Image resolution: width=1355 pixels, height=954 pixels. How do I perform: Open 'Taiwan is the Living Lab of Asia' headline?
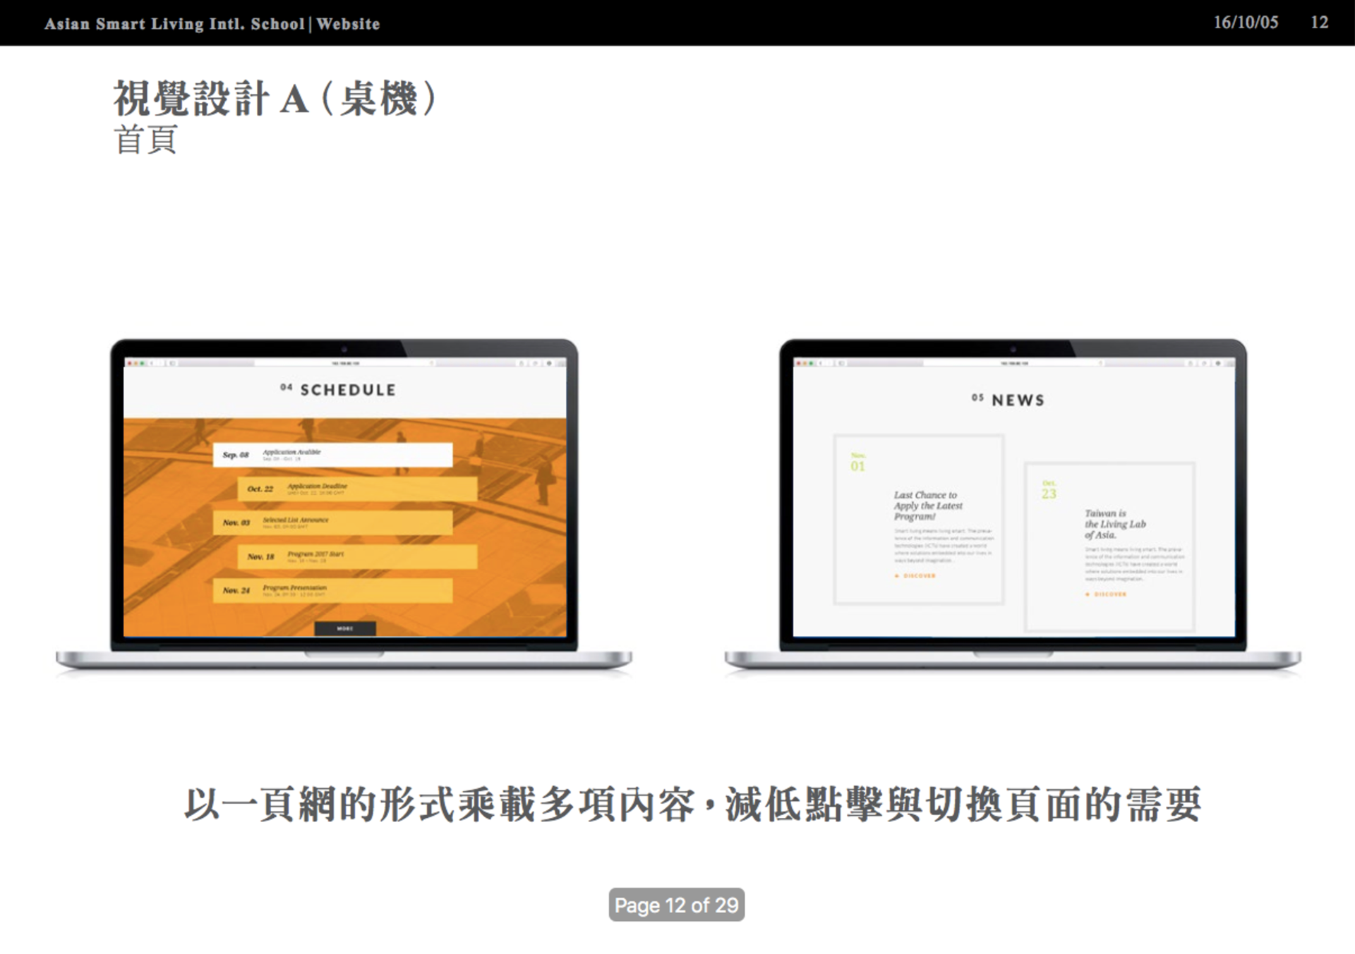[x=1114, y=524]
